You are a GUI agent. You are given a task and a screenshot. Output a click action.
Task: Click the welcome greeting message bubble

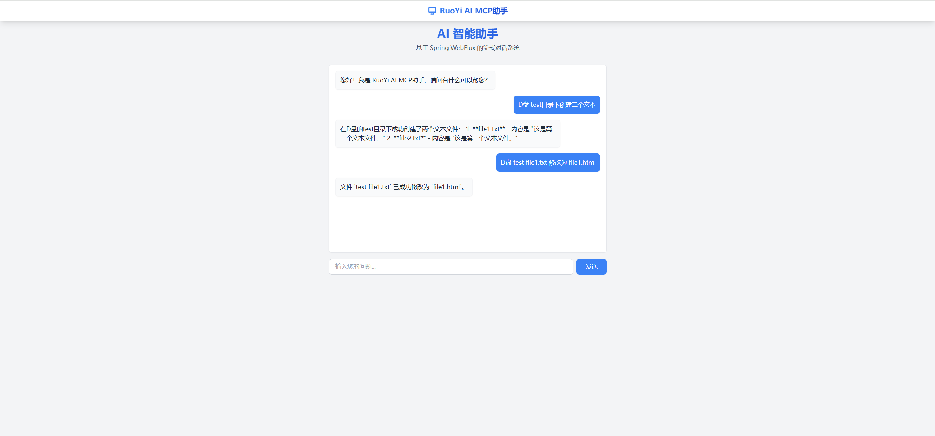(x=415, y=80)
